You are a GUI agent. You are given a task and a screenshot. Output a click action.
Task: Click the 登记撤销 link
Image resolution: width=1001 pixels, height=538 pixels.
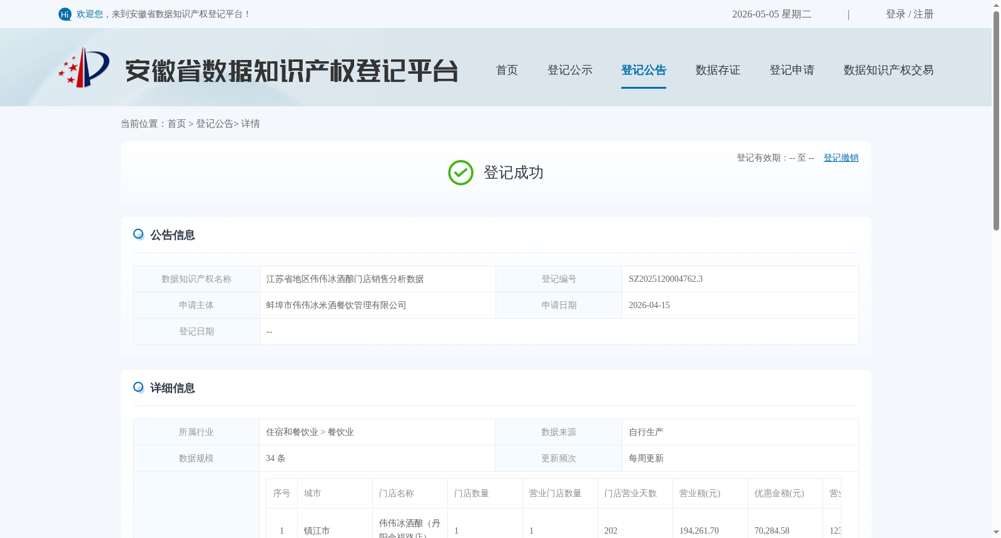[841, 157]
